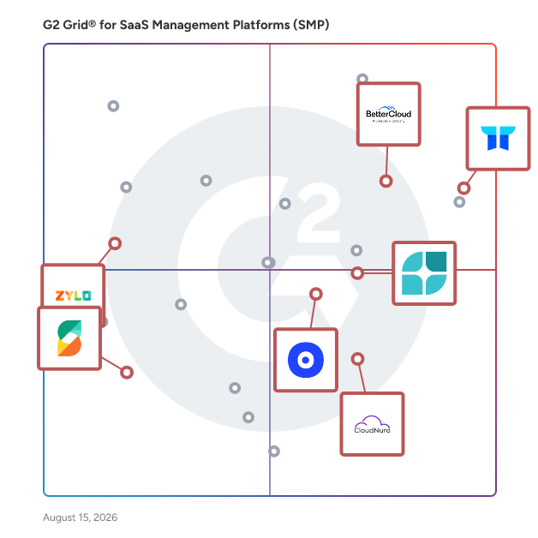This screenshot has height=538, width=538.
Task: Click the bottom-most gray dot on the grid
Action: [274, 451]
